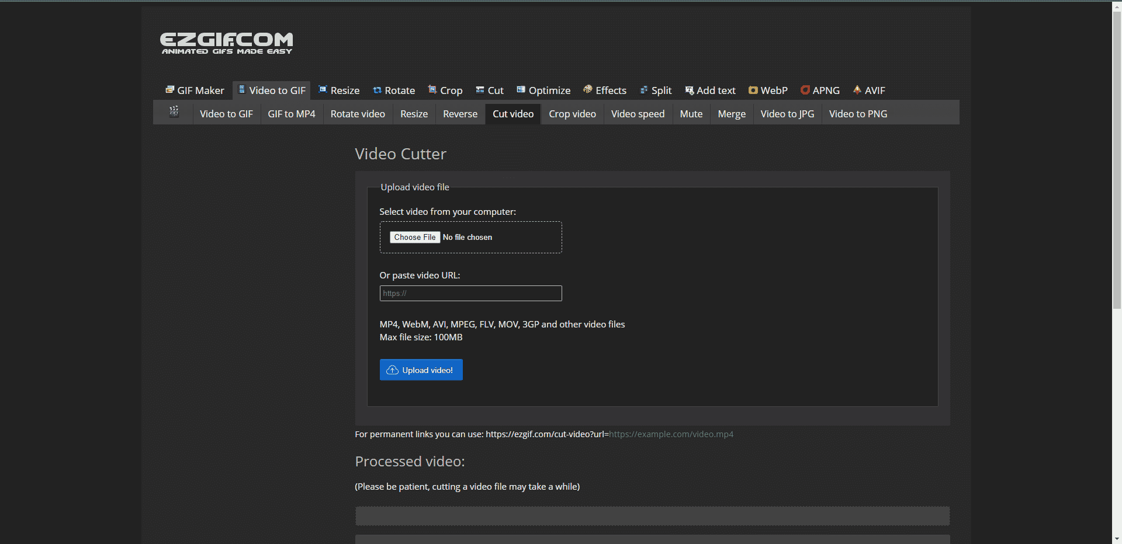The height and width of the screenshot is (544, 1122).
Task: Switch to the GIF to MP4 tab
Action: pyautogui.click(x=292, y=114)
